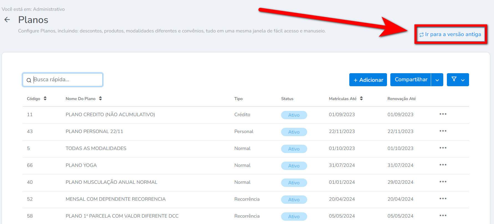Sort by Nome Do Plano column
The image size is (494, 224).
pyautogui.click(x=100, y=99)
